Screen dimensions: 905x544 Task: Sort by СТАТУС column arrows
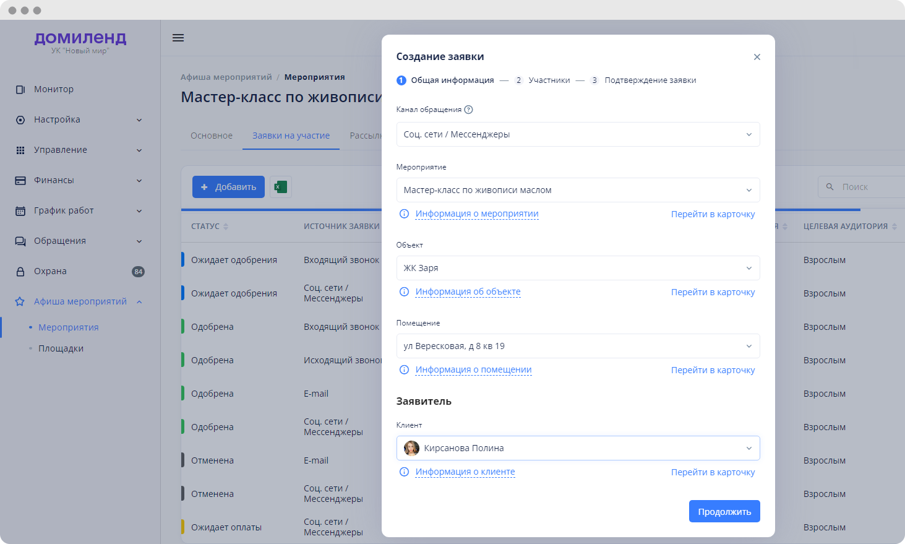[226, 227]
